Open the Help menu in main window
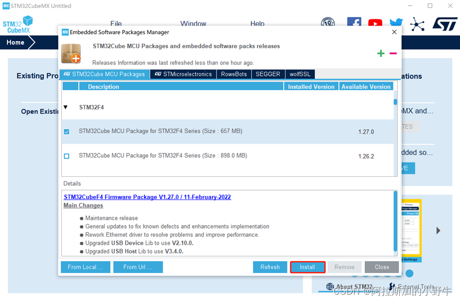This screenshot has height=301, width=460. coord(257,24)
